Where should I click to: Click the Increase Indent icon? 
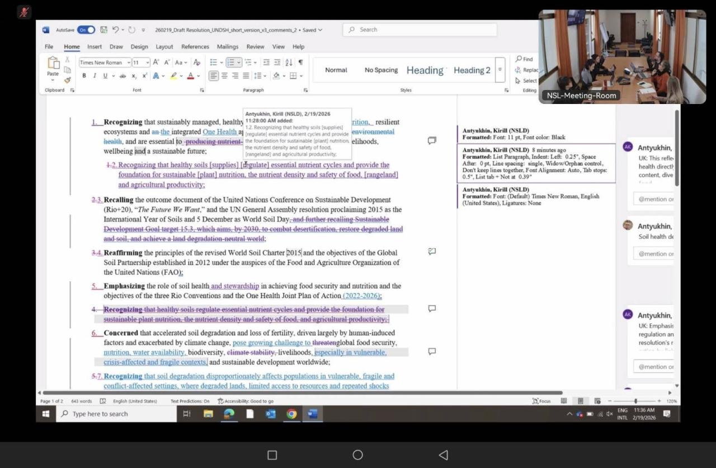tap(277, 63)
